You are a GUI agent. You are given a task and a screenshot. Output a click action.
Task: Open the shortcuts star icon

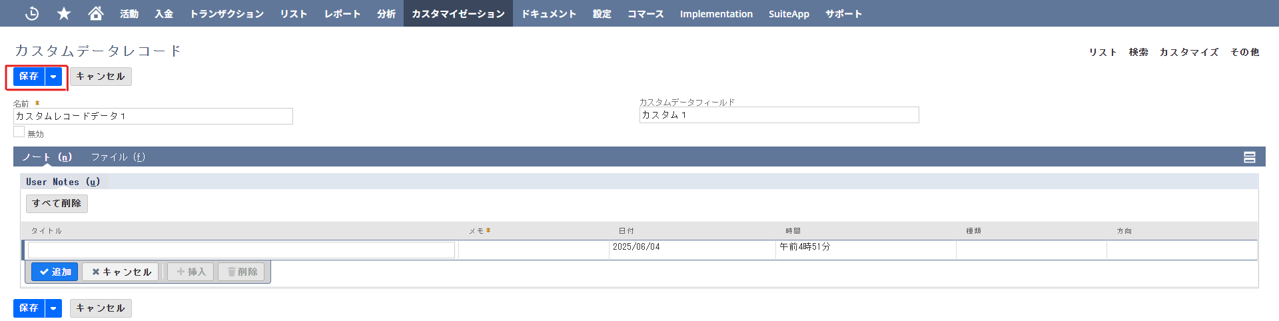(64, 13)
